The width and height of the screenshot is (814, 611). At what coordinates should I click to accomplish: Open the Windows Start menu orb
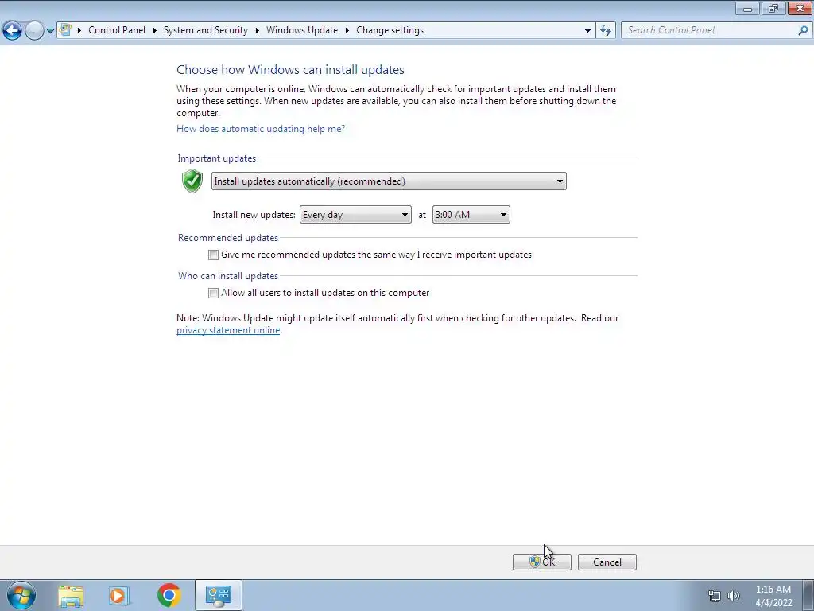pyautogui.click(x=21, y=595)
